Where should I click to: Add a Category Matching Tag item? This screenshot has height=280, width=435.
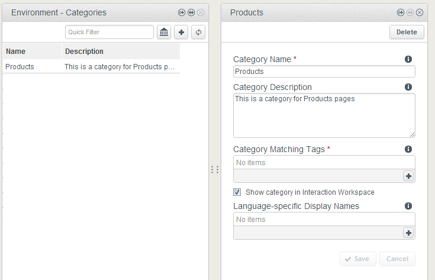click(x=408, y=176)
